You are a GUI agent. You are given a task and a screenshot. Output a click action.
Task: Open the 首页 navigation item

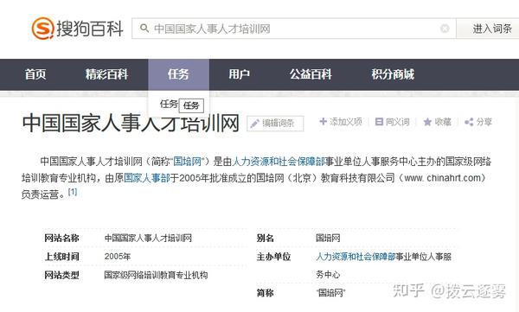coord(35,74)
